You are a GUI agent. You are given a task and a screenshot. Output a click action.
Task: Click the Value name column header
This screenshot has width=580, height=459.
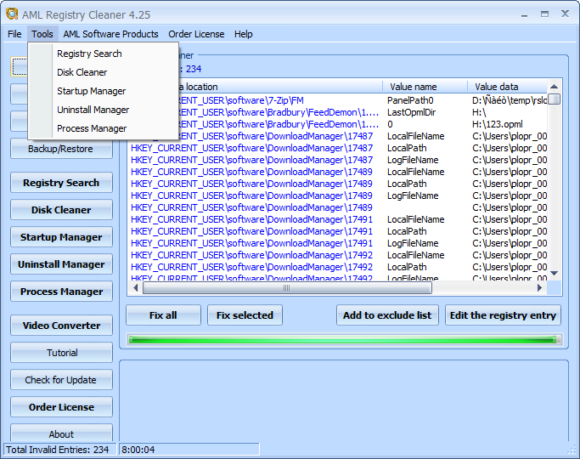(425, 87)
